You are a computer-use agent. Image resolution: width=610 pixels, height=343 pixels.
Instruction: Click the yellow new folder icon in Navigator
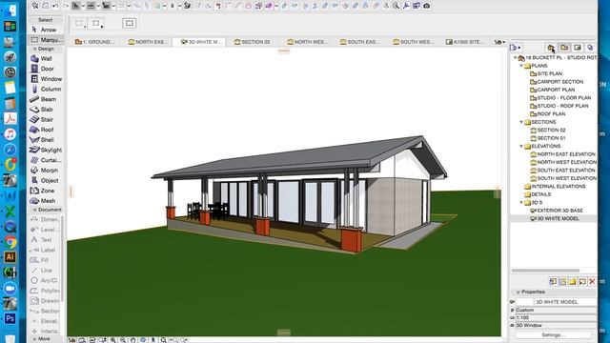pyautogui.click(x=572, y=281)
